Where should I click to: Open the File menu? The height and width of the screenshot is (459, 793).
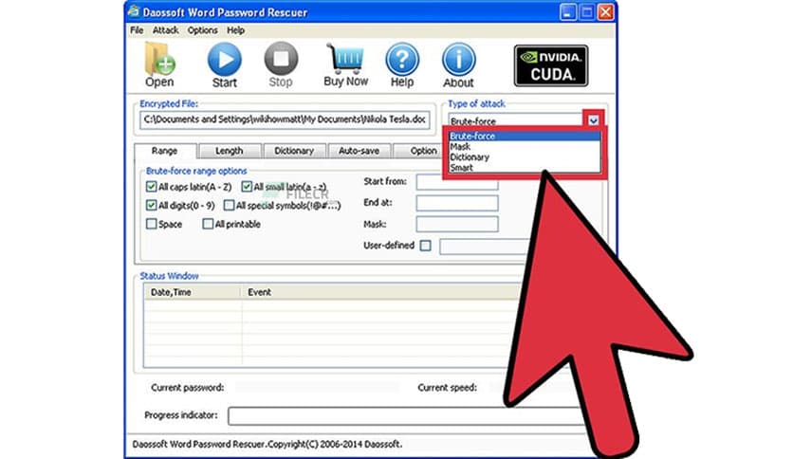click(137, 30)
